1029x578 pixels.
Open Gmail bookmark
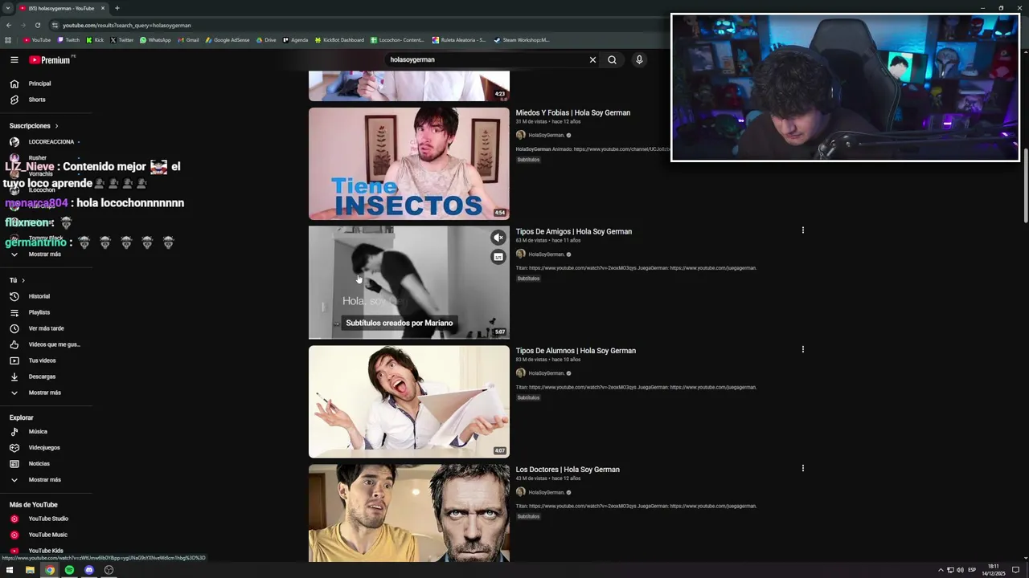pyautogui.click(x=188, y=40)
